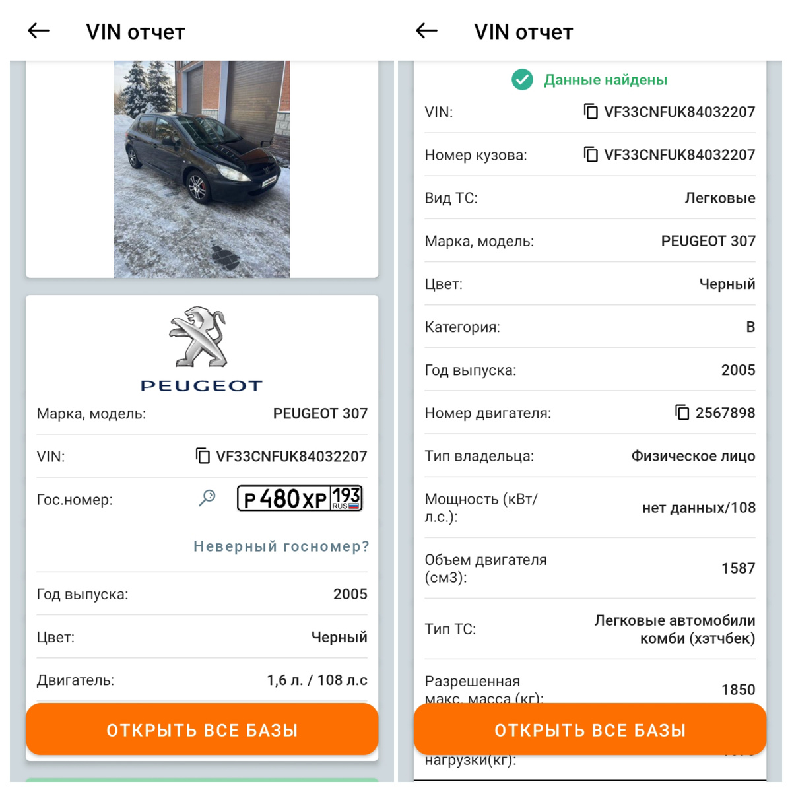Tap Неверный госномер? link
The width and height of the screenshot is (792, 792).
(281, 546)
